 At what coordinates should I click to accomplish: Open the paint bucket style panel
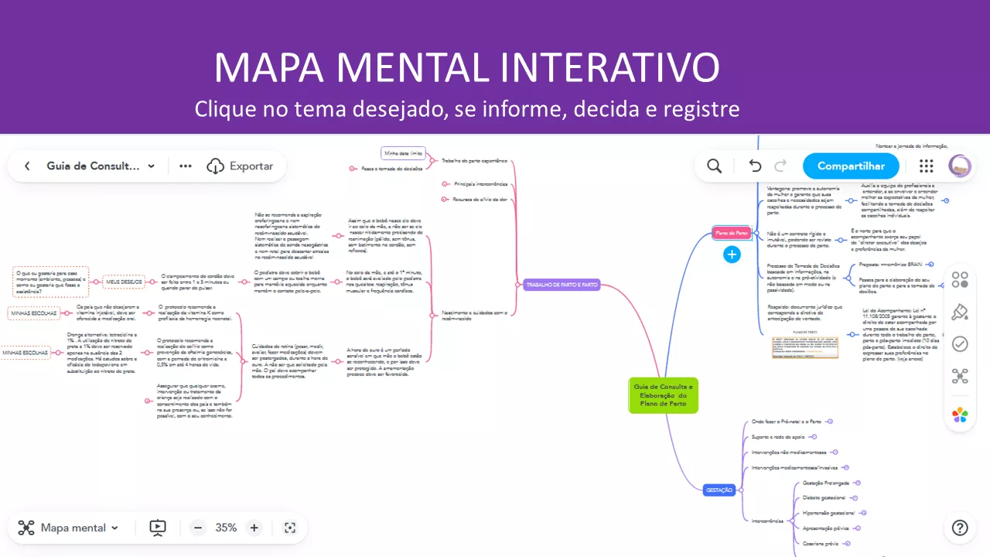point(960,312)
